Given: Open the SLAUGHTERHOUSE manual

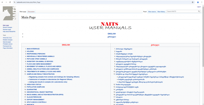Looking at the screenshot, I should point(34,97).
